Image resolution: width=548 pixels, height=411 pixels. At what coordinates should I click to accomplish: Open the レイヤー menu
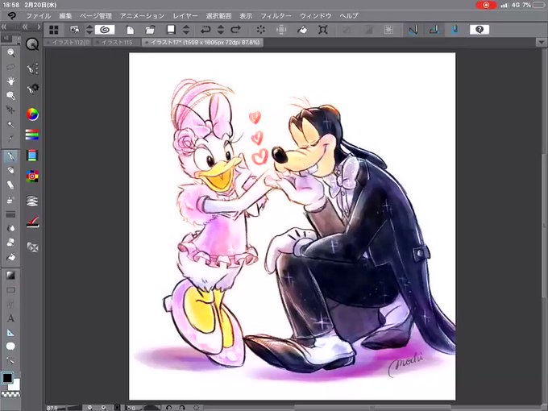(185, 16)
